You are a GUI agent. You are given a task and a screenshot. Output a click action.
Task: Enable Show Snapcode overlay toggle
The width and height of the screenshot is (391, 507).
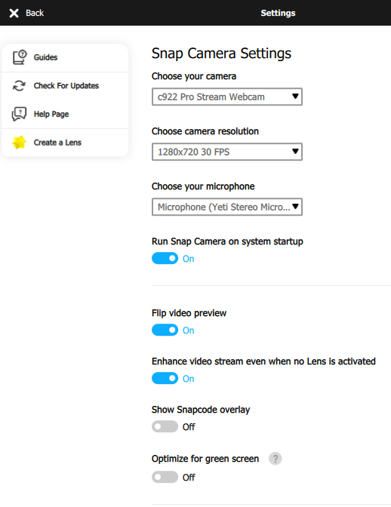[165, 426]
